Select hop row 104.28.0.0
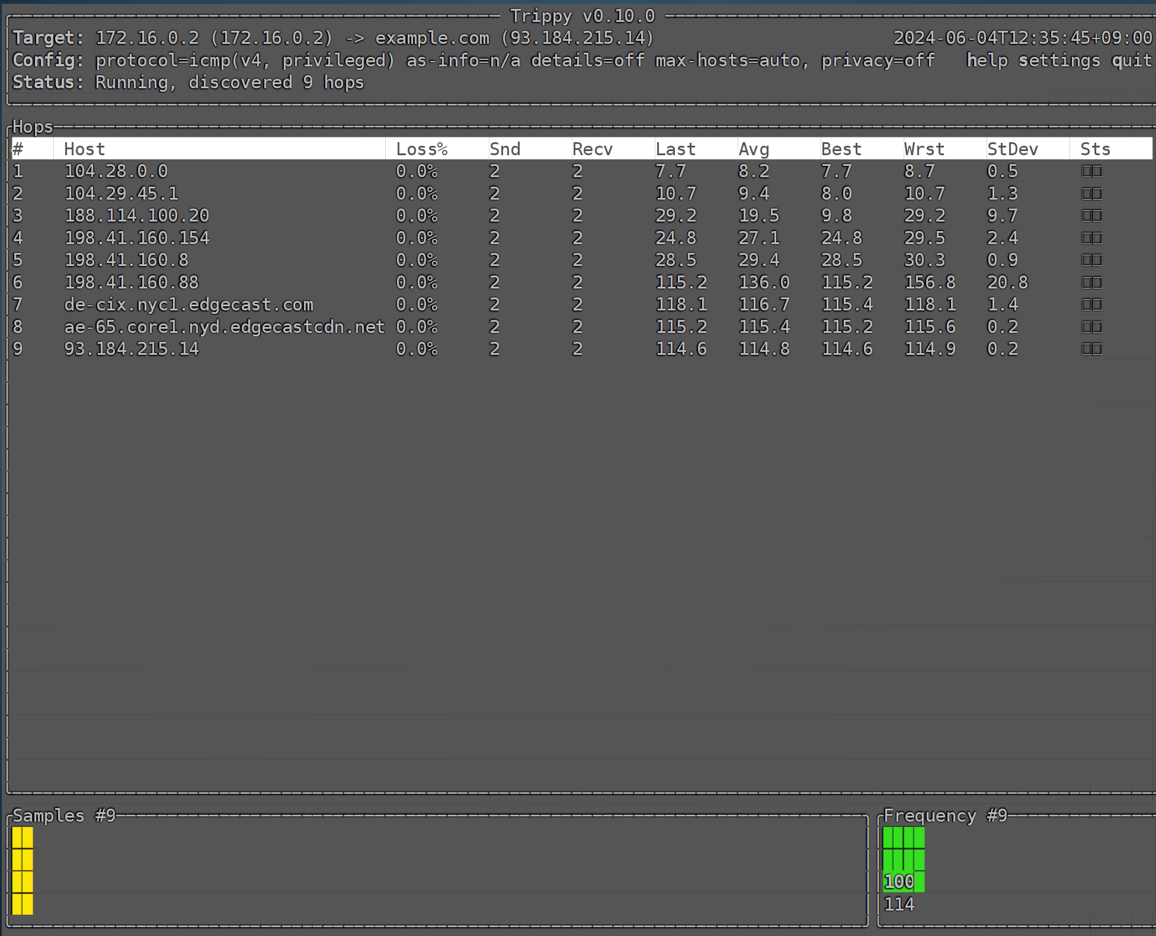1156x936 pixels. [116, 172]
